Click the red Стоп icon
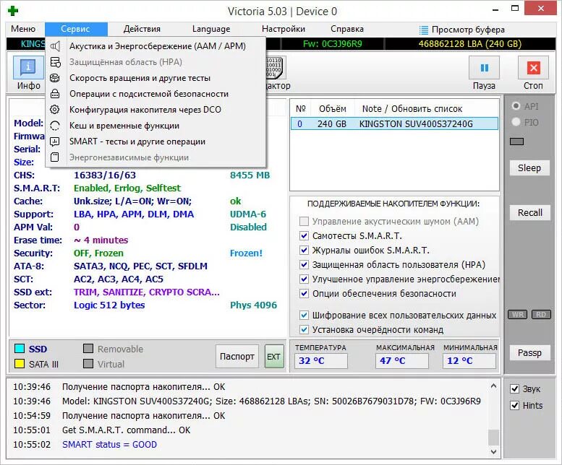 point(533,68)
